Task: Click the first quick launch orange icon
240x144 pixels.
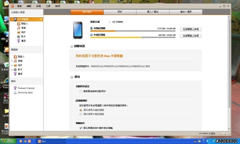Action: point(21,141)
